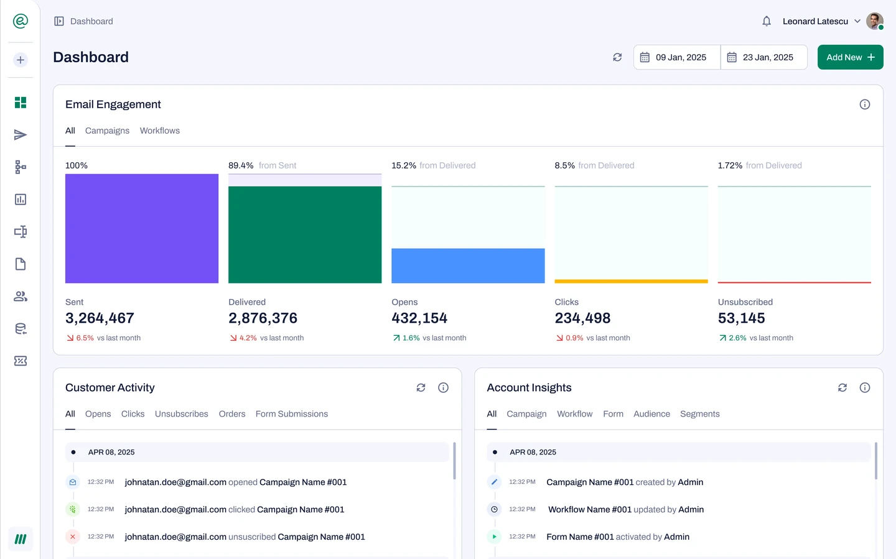This screenshot has width=896, height=559.
Task: Click the plus icon in left sidebar
Action: coord(21,60)
